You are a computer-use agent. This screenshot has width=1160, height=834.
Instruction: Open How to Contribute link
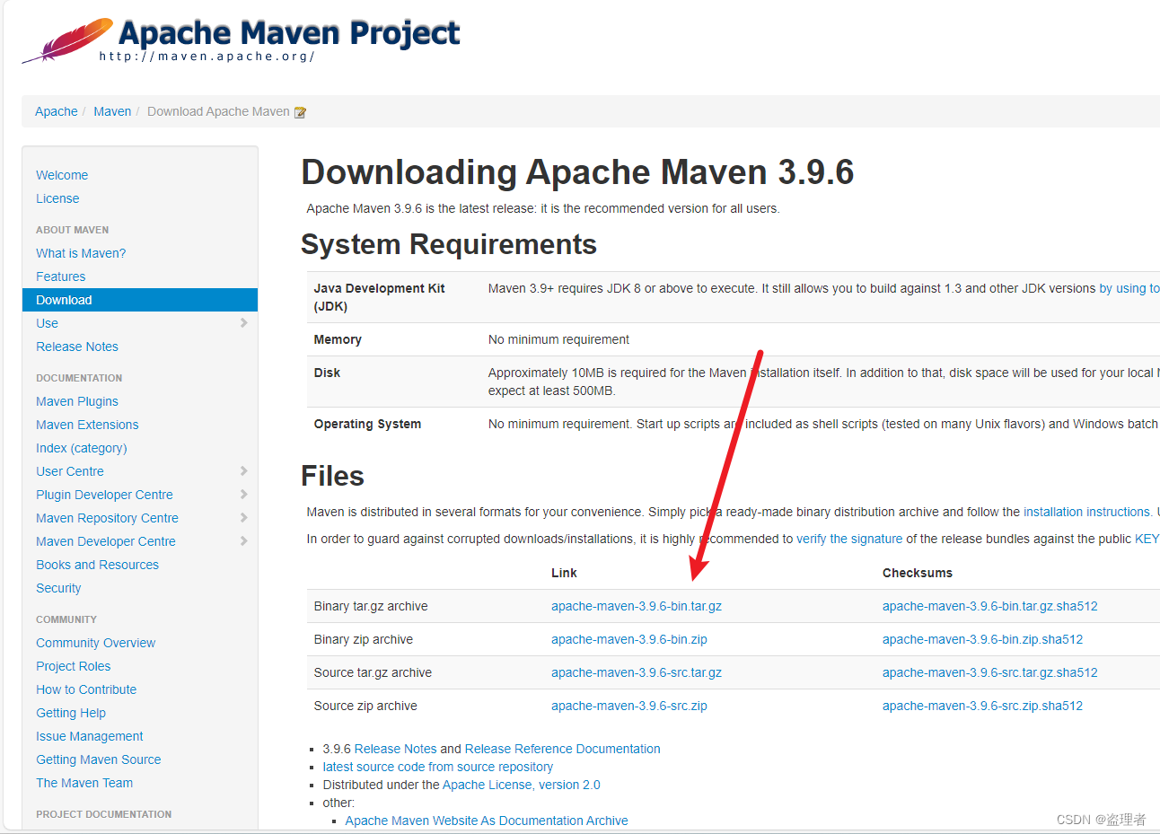point(86,689)
